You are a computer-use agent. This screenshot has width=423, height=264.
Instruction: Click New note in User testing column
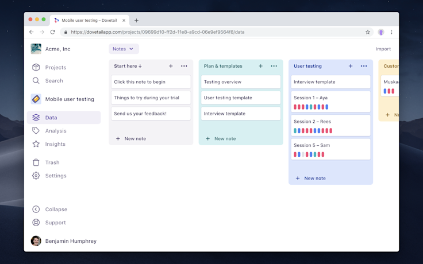coord(310,178)
